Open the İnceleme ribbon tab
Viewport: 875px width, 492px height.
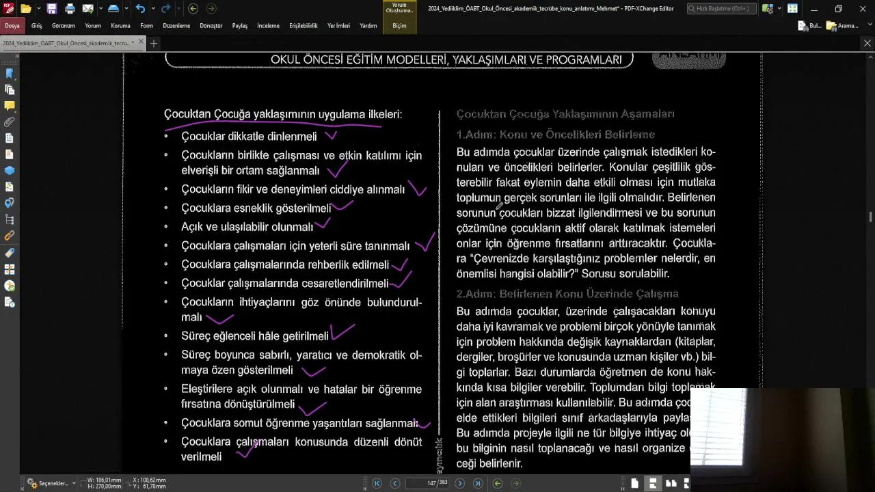[x=268, y=26]
